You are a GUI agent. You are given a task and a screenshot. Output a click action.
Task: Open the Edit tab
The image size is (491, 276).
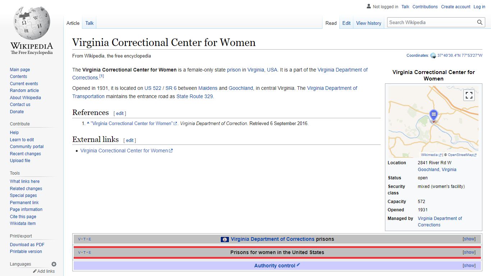347,23
